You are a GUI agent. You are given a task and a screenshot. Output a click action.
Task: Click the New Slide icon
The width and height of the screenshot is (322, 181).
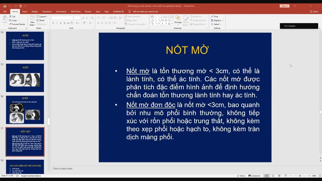[32, 18]
